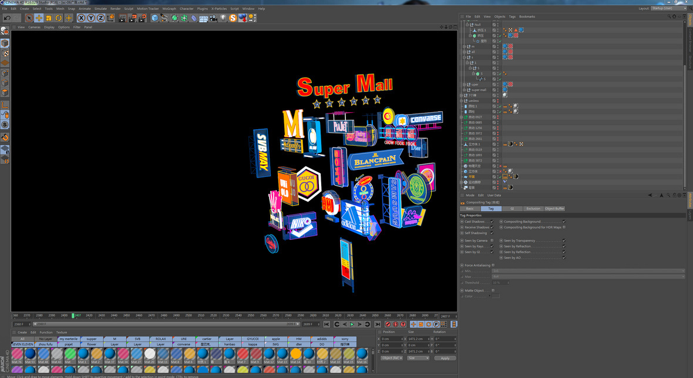Select the Exclusion tab button
The image size is (693, 378).
tap(533, 209)
